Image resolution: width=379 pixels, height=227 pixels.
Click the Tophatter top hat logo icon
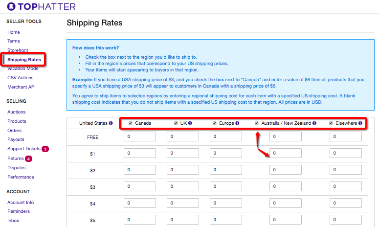tap(11, 7)
